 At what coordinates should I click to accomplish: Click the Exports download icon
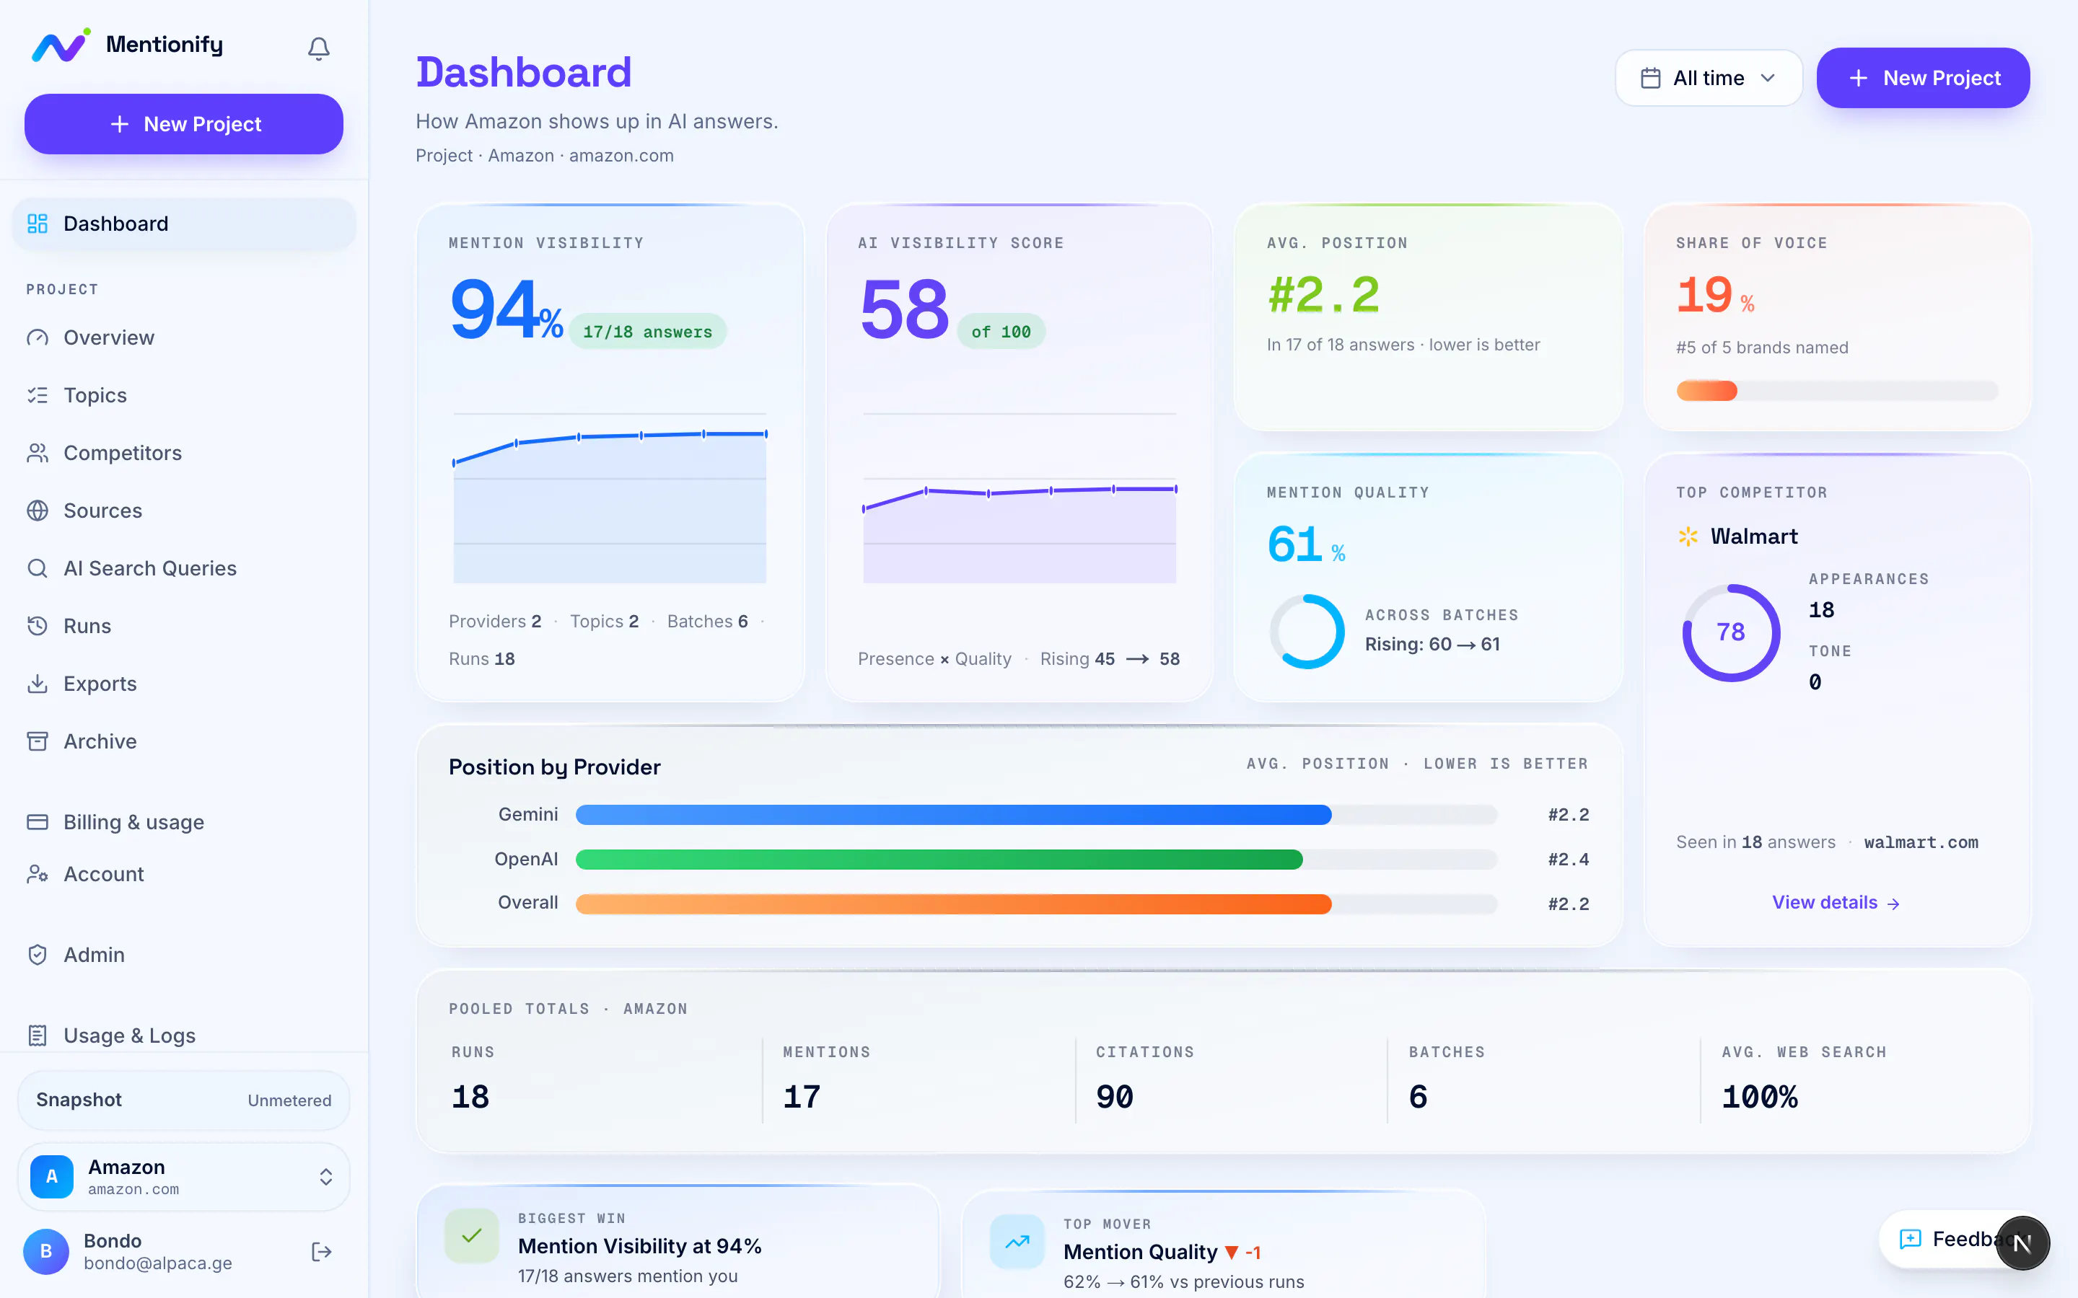(38, 684)
